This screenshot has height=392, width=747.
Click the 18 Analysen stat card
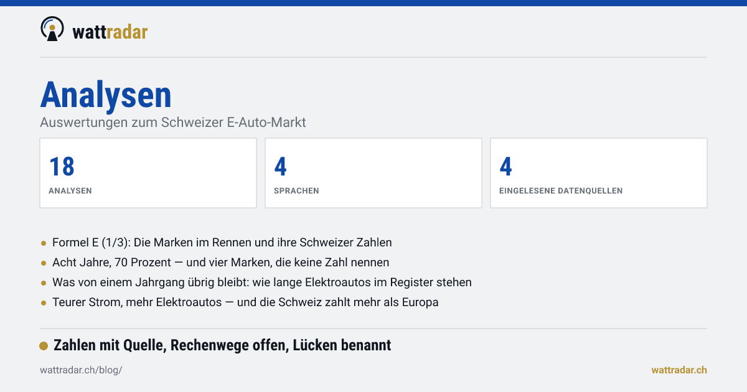click(148, 173)
